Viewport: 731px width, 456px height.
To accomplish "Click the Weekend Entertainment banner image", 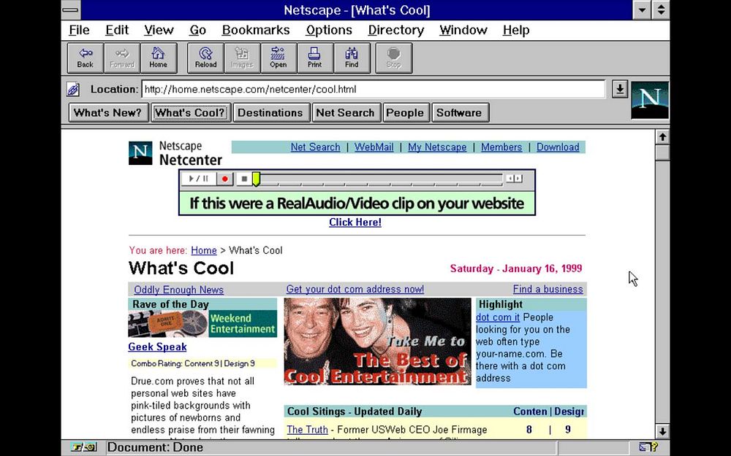I will pyautogui.click(x=202, y=323).
